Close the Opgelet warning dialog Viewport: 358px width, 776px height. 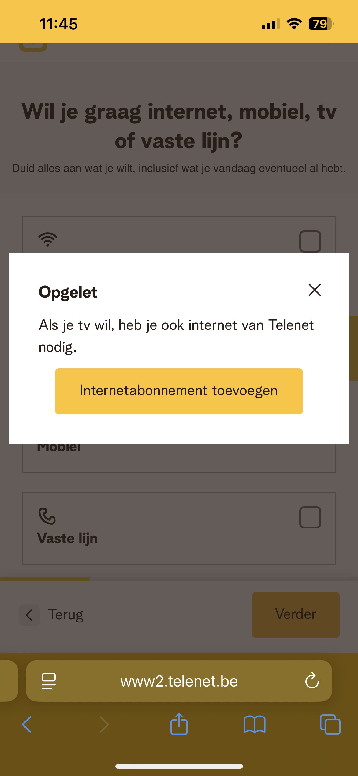click(x=315, y=290)
